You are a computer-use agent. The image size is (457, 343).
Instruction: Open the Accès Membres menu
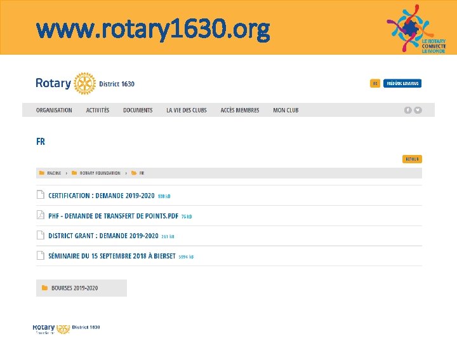pos(240,111)
